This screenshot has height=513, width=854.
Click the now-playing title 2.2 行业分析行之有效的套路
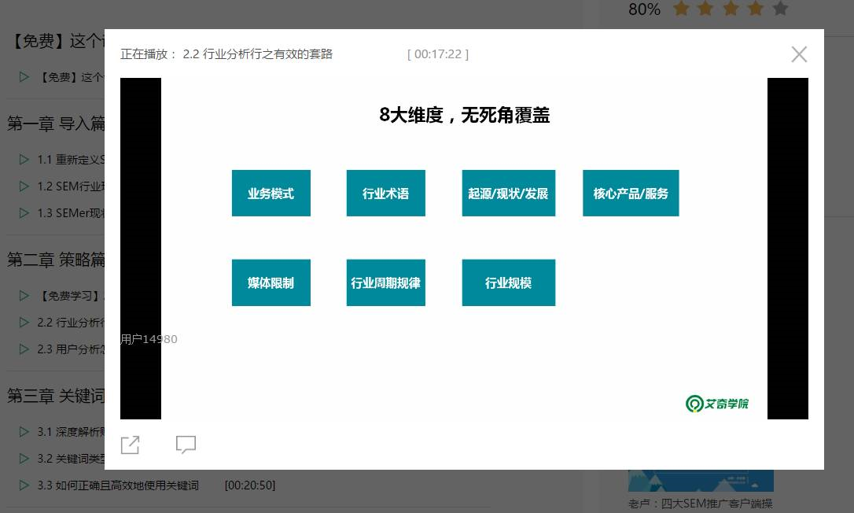click(257, 54)
